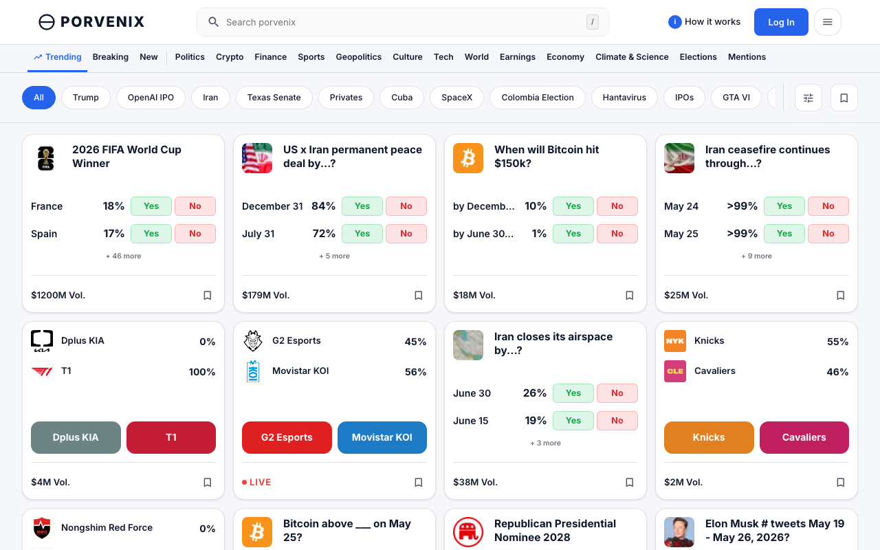Click the FIFA World Cup trophy thumbnail
880x550 pixels.
tap(46, 158)
